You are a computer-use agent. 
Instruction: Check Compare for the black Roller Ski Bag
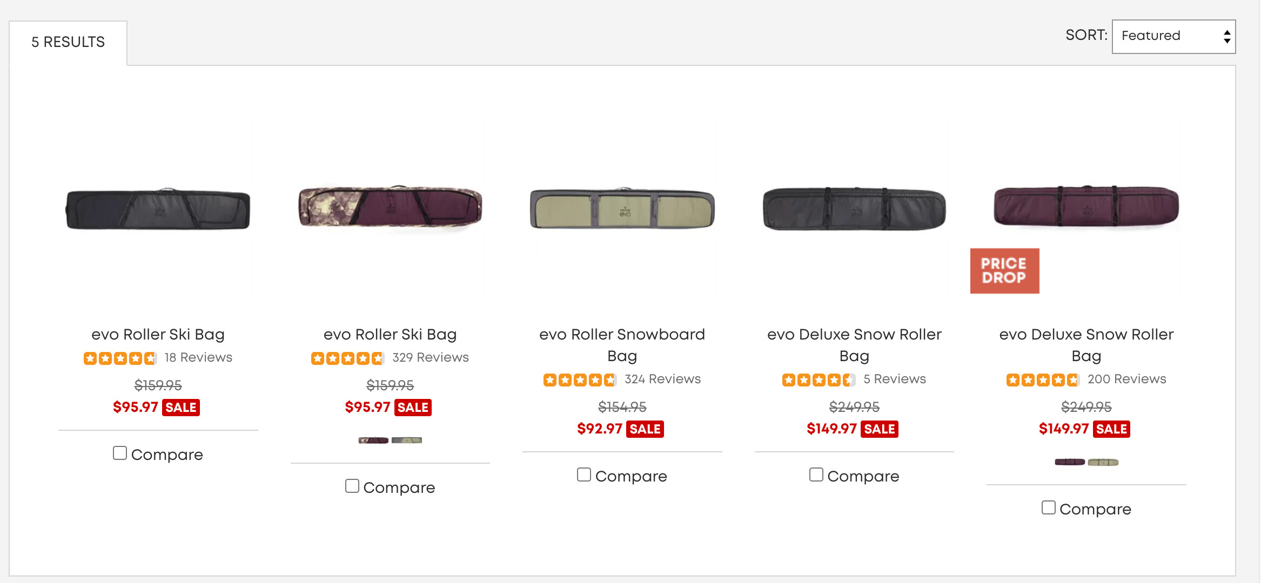[x=120, y=453]
